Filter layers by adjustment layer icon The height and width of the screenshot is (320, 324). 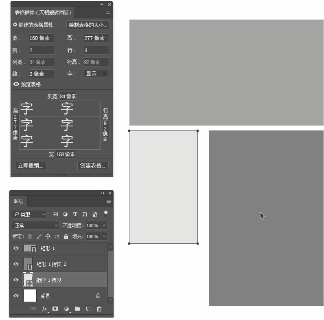[65, 214]
